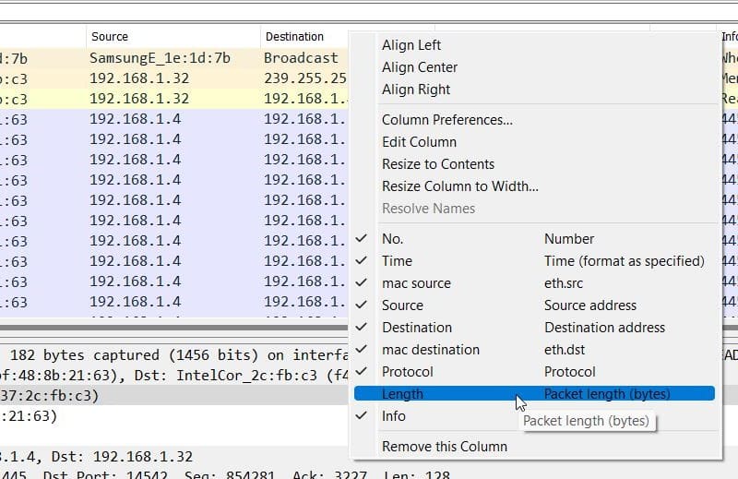The height and width of the screenshot is (479, 738).
Task: Select the SamsungE_1e:1d:7b Broadcast packet row
Action: [166, 58]
